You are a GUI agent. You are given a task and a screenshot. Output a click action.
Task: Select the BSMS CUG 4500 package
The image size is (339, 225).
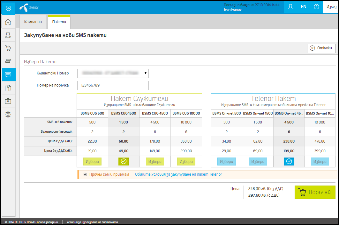coord(155,162)
